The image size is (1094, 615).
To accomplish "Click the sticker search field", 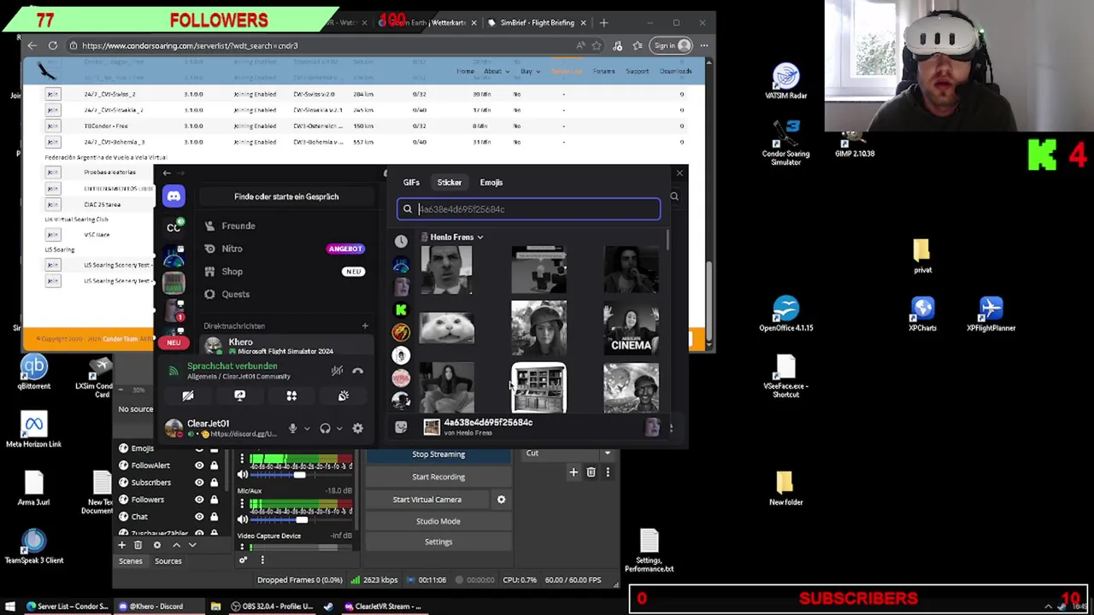I will (x=528, y=209).
